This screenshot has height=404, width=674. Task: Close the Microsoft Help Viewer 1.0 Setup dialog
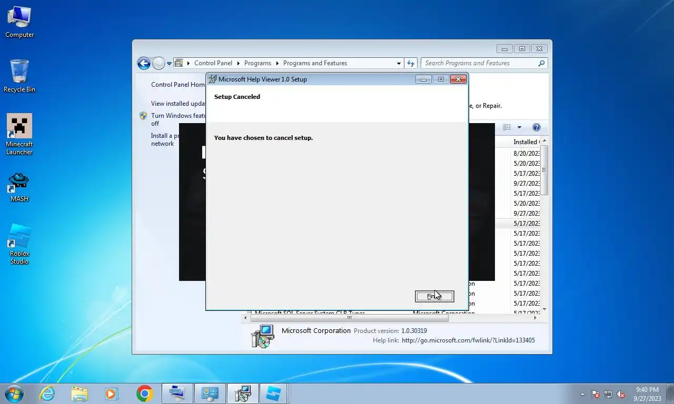point(458,79)
